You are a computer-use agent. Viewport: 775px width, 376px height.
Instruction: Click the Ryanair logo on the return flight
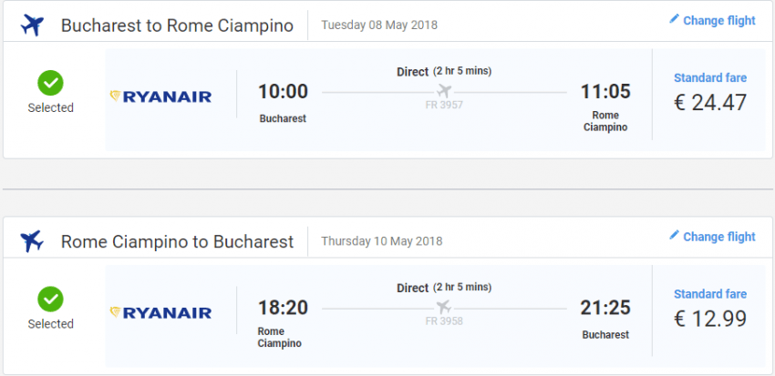(x=160, y=312)
